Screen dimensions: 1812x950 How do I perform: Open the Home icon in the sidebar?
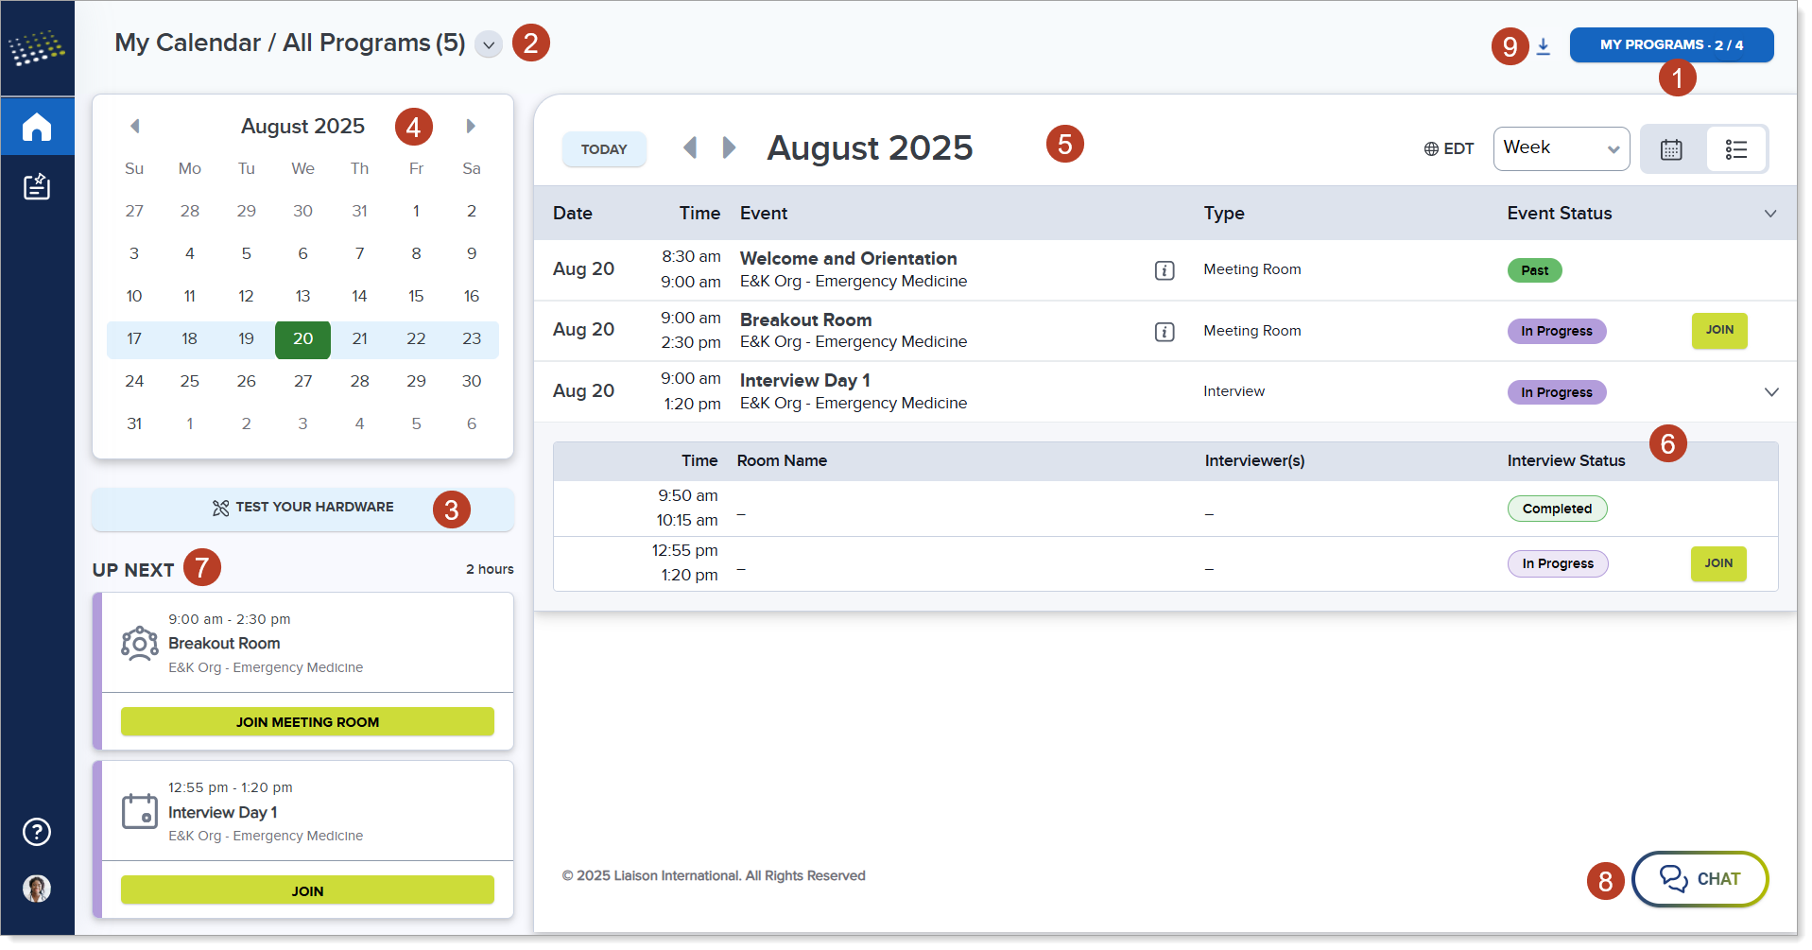pyautogui.click(x=37, y=126)
